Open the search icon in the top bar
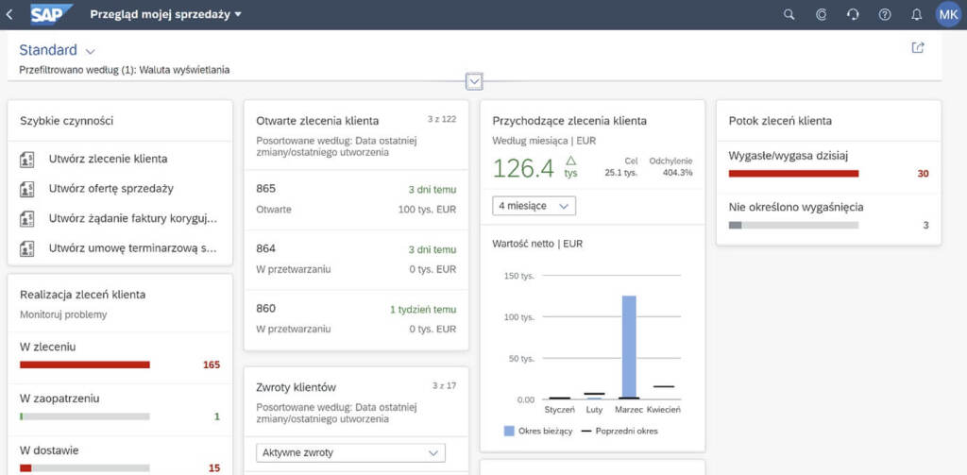Screen dimensions: 967x475 [x=789, y=15]
